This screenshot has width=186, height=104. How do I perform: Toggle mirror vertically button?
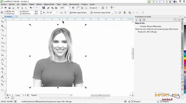65,12
